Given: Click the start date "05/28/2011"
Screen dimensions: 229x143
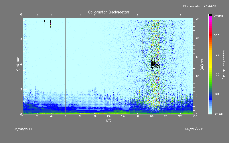Looking at the screenshot, I should coord(23,129).
